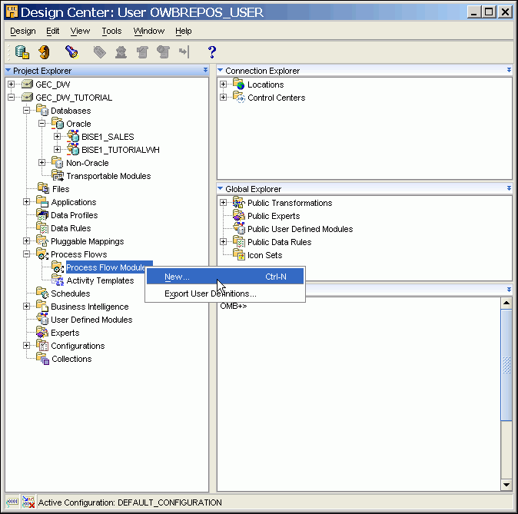Click the Experts folder icon
The height and width of the screenshot is (514, 518).
coord(42,333)
